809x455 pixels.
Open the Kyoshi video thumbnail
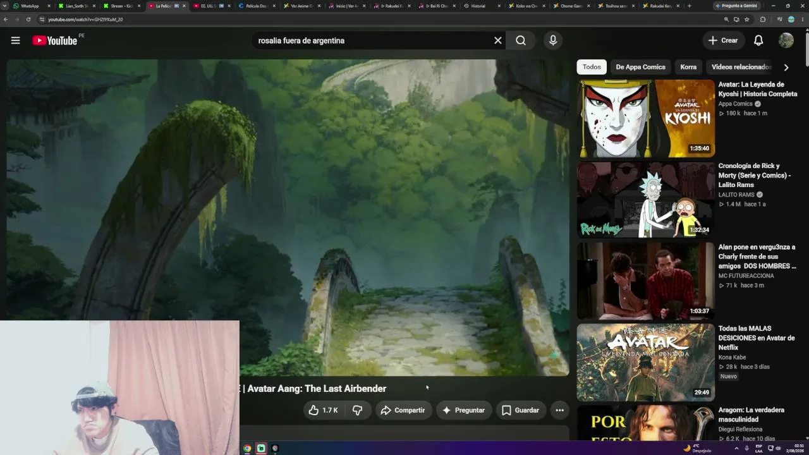coord(645,118)
